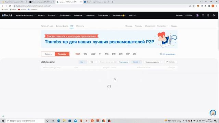
Task: Click the Huobi logo in the header
Action: (x=7, y=15)
